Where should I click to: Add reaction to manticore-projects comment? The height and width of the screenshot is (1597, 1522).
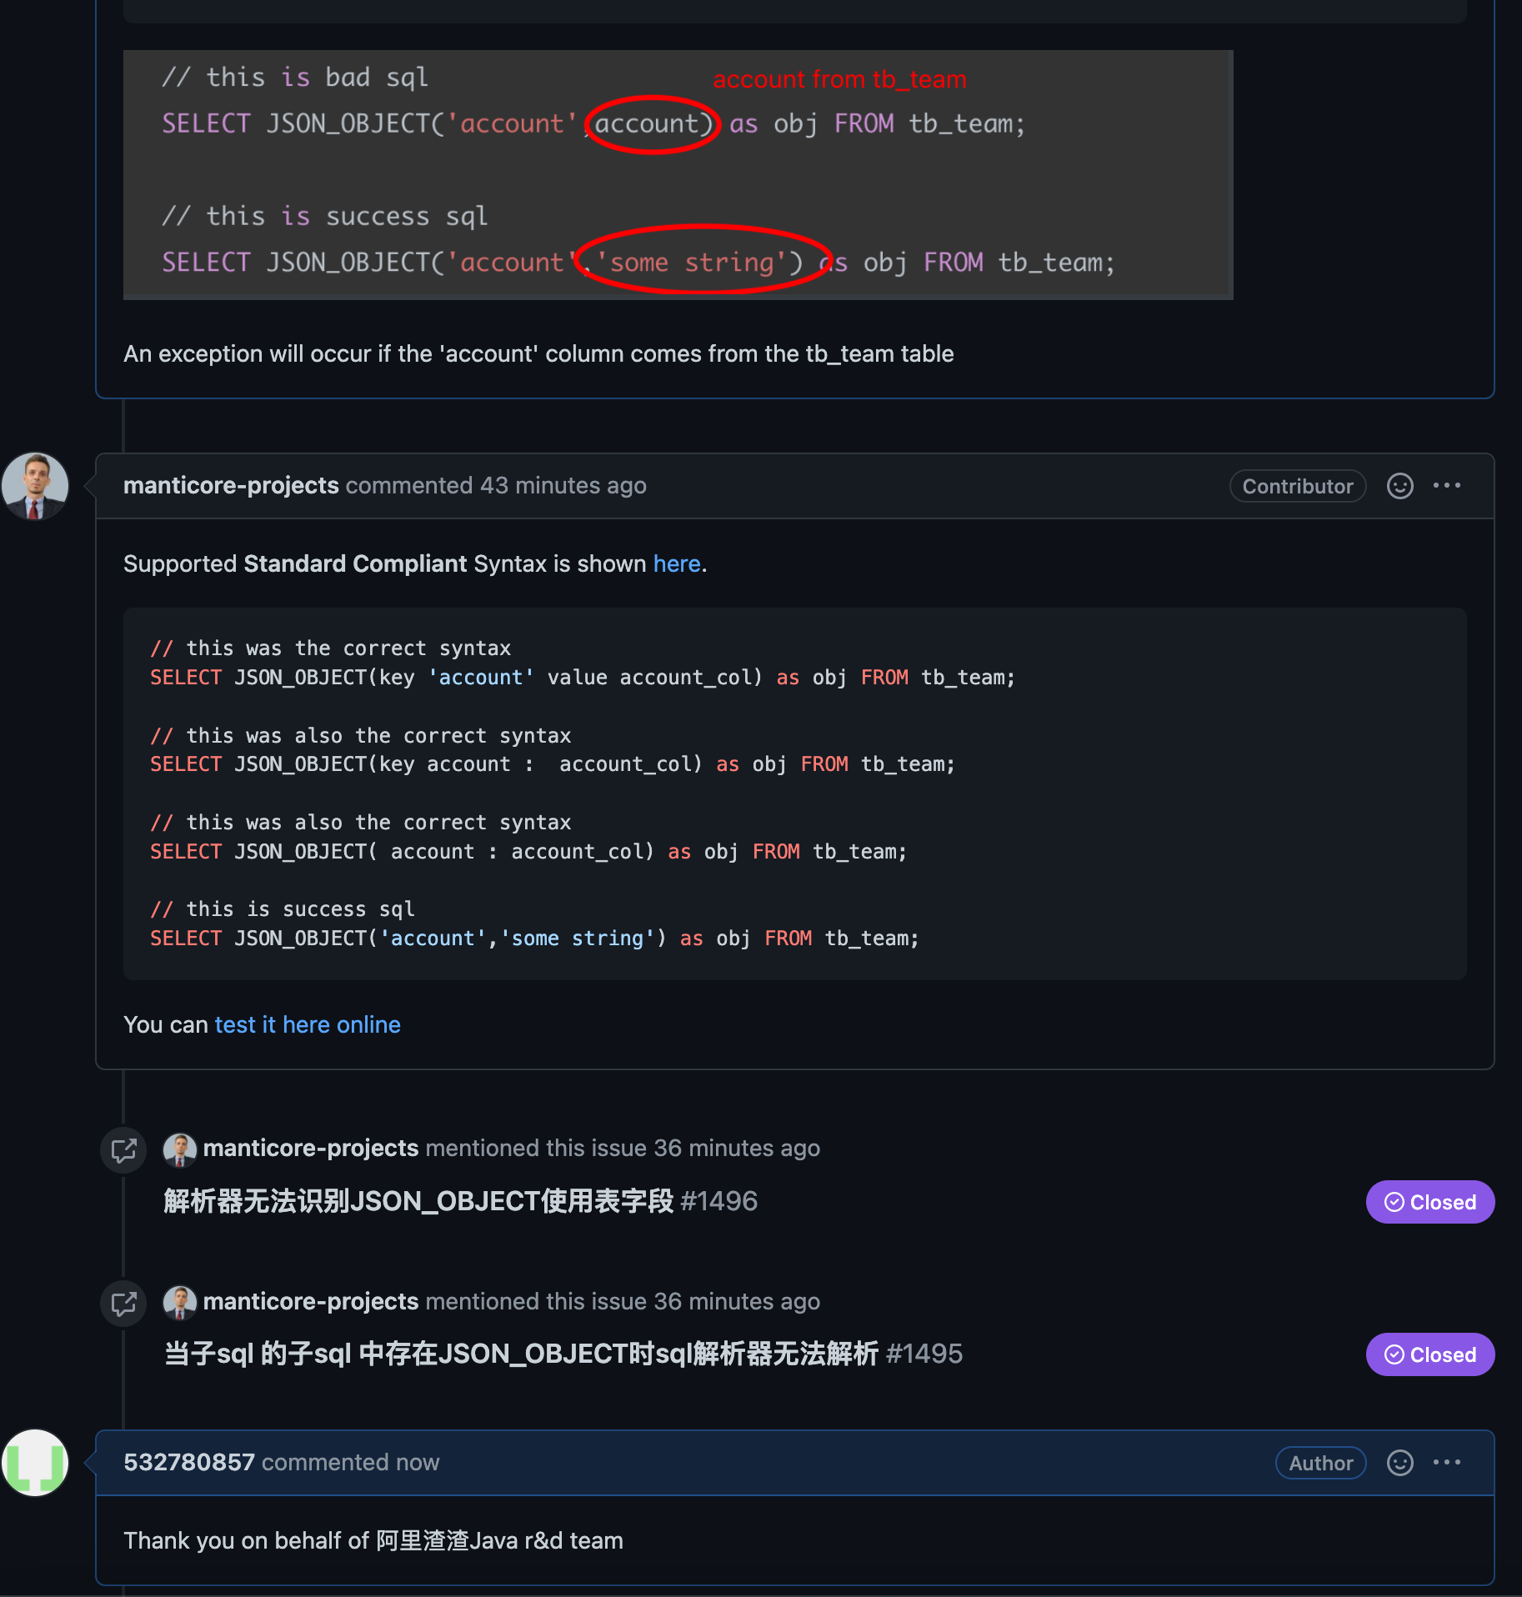pyautogui.click(x=1399, y=486)
